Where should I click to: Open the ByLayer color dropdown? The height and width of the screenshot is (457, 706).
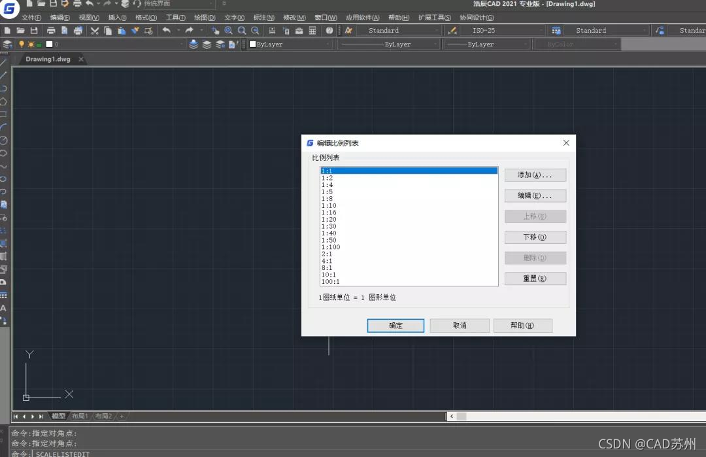[x=290, y=44]
